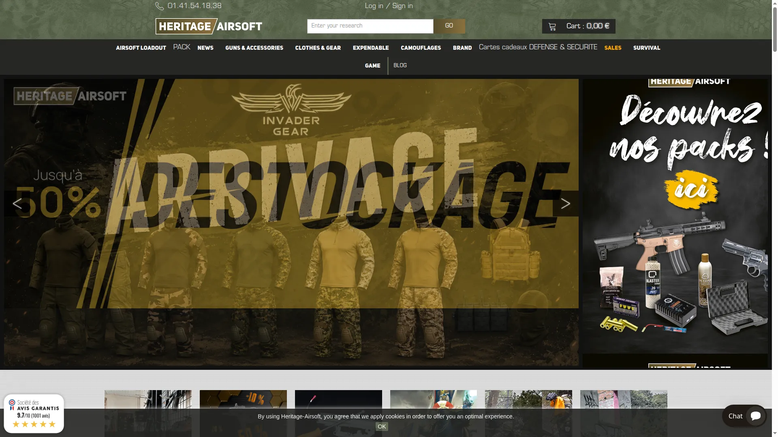Advance the carousel with right arrow
This screenshot has height=437, width=778.
[x=566, y=204]
